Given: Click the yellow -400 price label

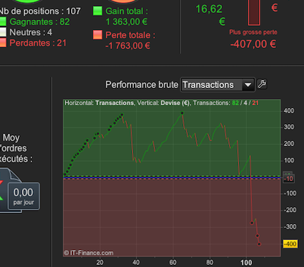Looking at the screenshot, I should 290,244.
